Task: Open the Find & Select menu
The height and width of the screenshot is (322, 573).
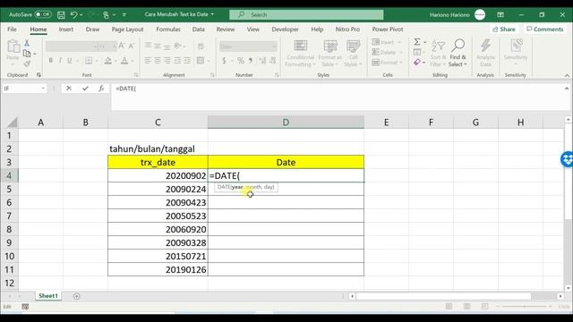Action: [458, 54]
